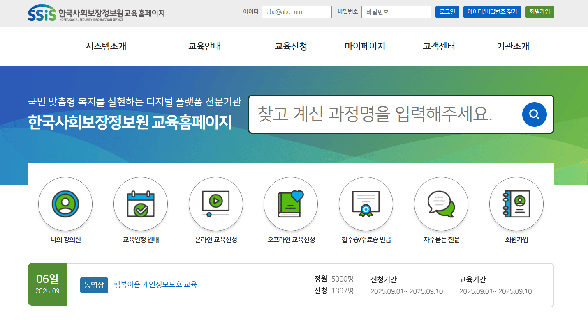Open the 회원가입 signup button
This screenshot has height=325, width=588.
tap(539, 12)
